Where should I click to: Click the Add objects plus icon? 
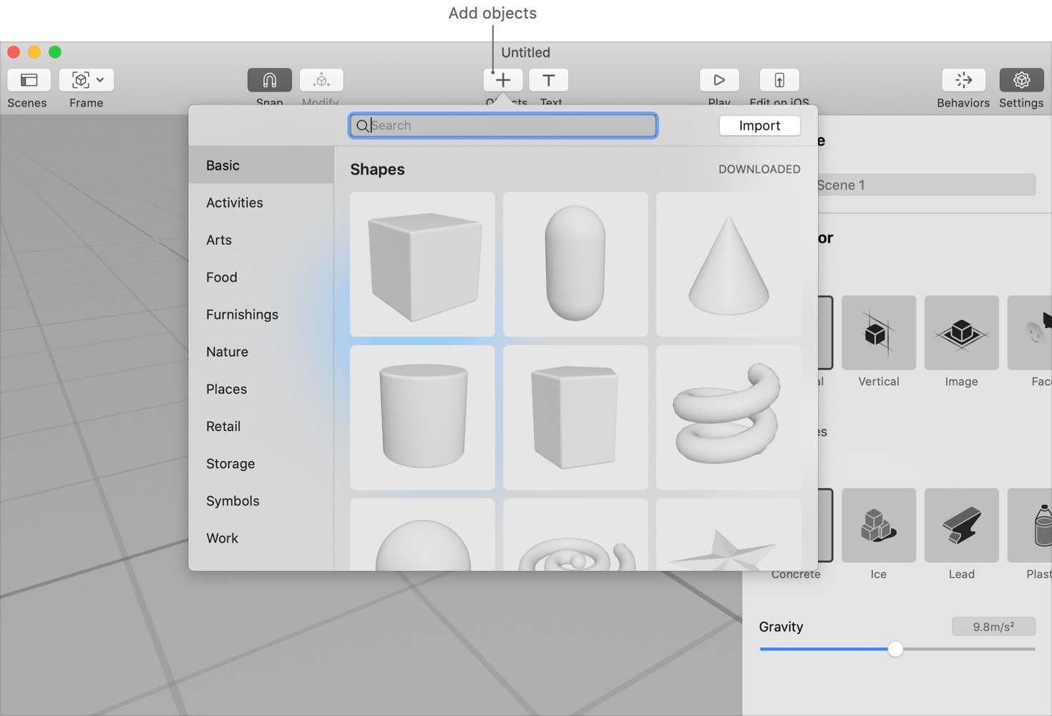(502, 80)
